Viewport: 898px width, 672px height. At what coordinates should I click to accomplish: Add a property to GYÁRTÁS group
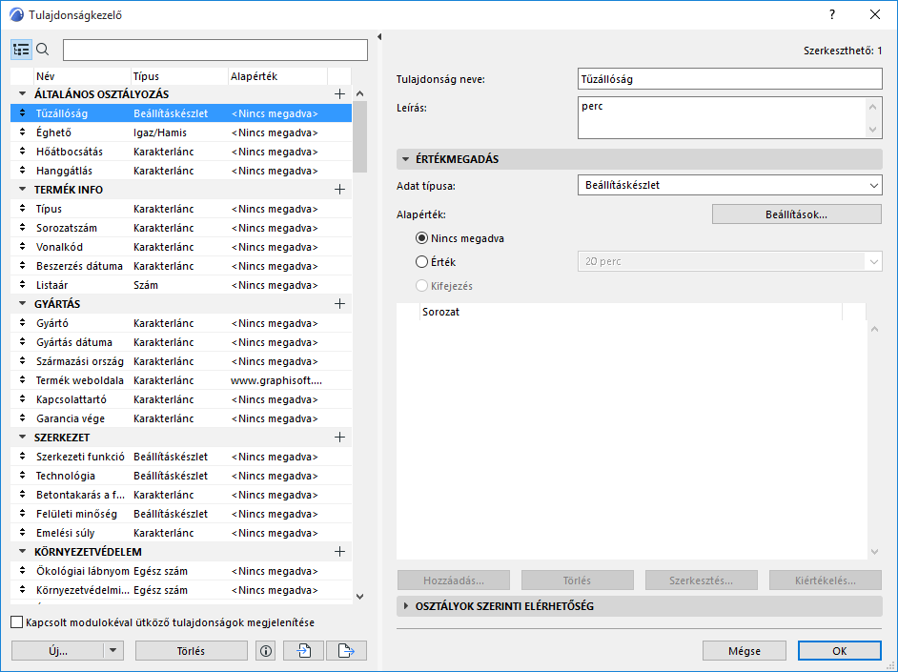tap(339, 304)
